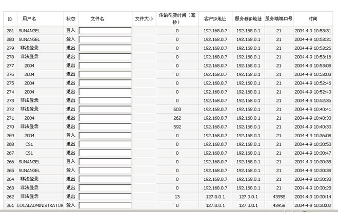Click timestamp 2004-4-9 10:30:50

click(313, 144)
